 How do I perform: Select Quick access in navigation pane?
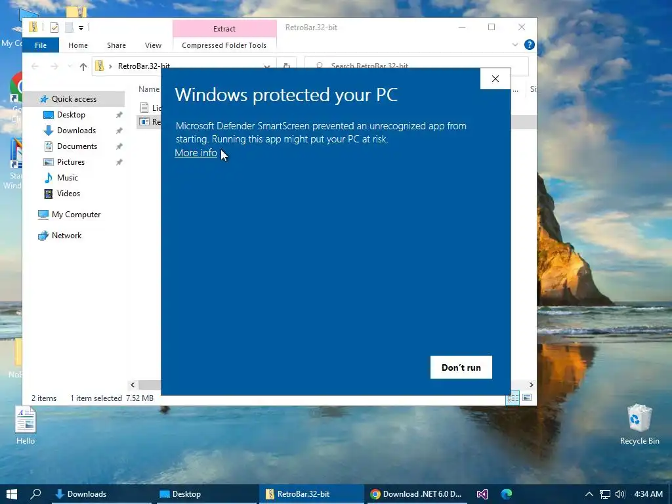tap(73, 99)
